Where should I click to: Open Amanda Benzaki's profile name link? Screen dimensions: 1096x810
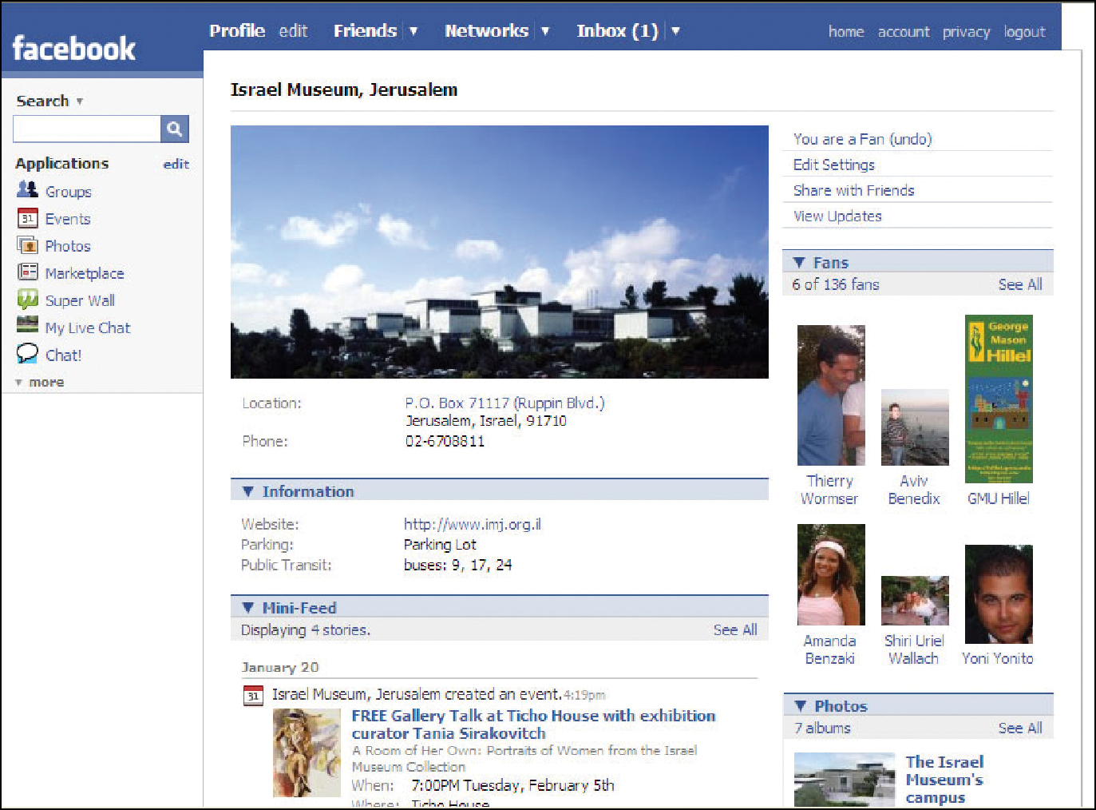coord(830,649)
